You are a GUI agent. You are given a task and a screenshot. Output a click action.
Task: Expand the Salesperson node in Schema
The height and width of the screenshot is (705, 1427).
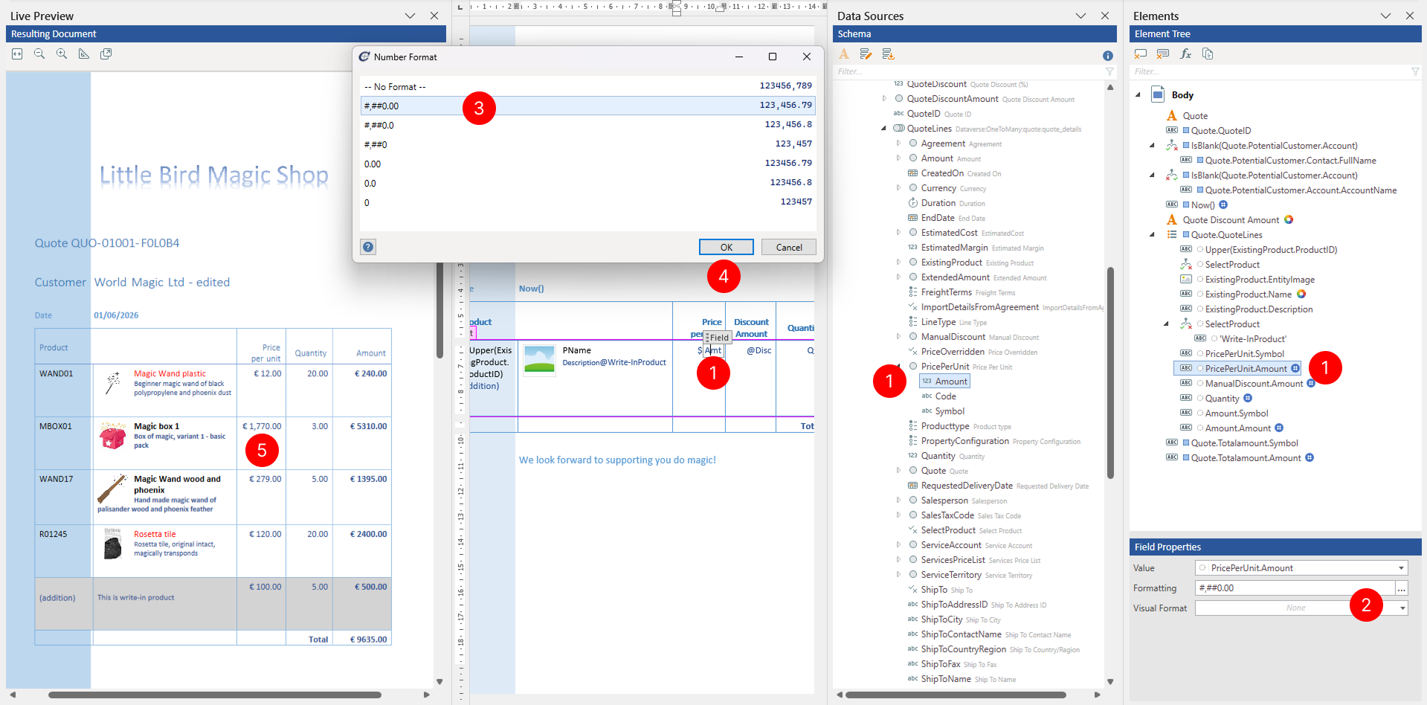[898, 500]
